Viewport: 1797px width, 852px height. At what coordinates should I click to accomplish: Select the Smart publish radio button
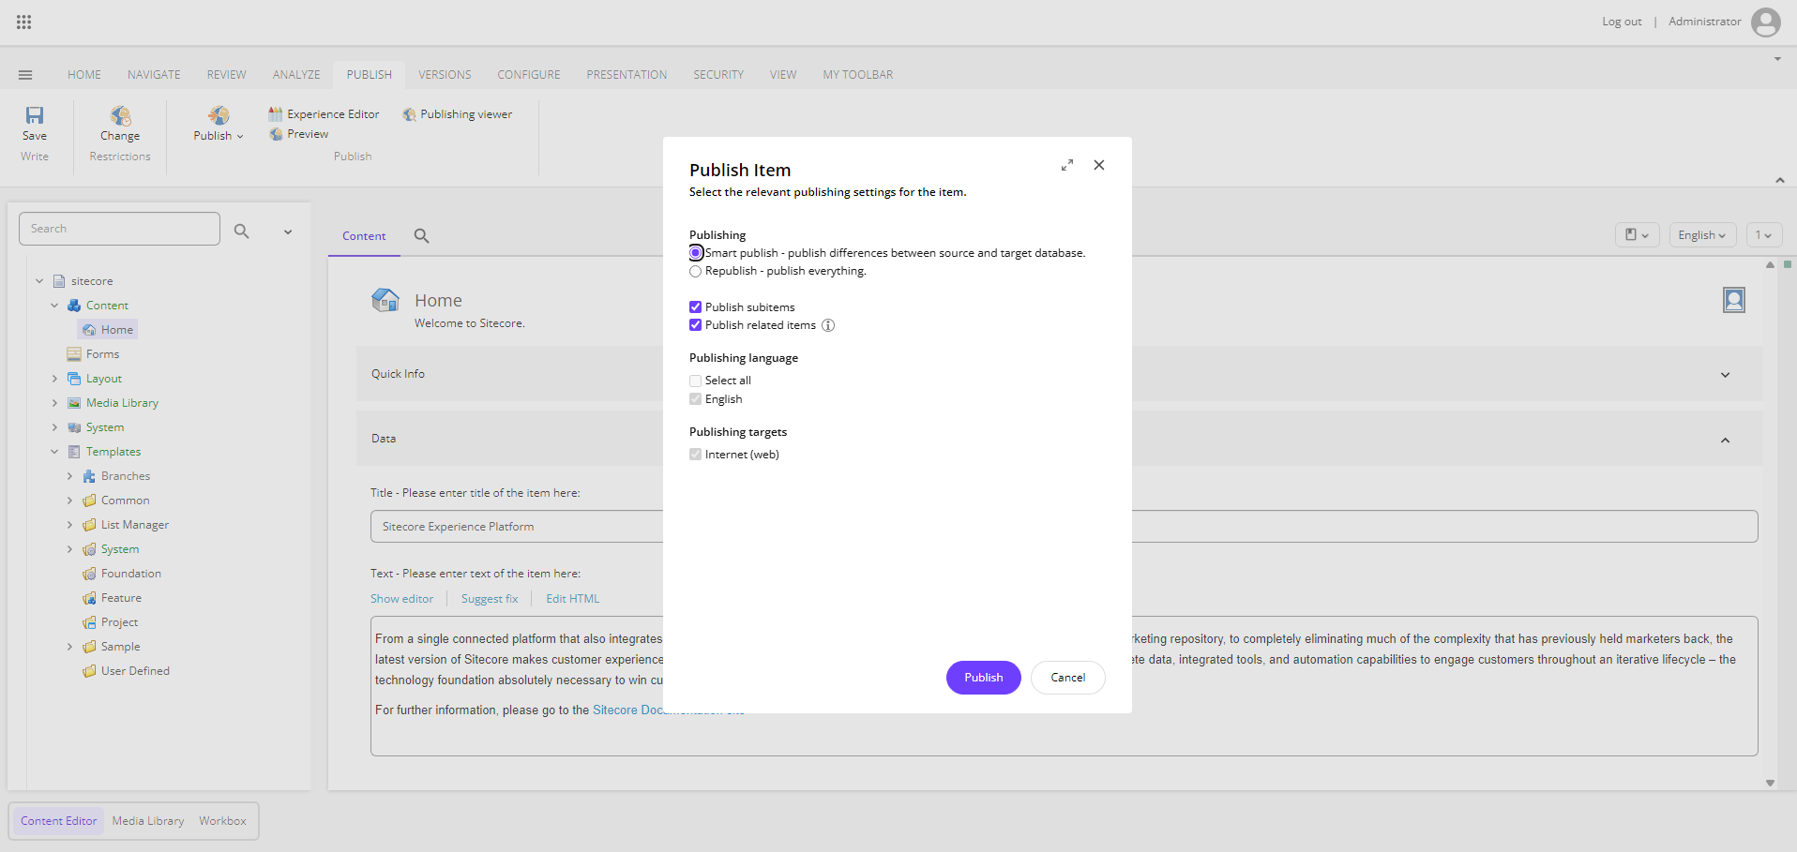(696, 253)
